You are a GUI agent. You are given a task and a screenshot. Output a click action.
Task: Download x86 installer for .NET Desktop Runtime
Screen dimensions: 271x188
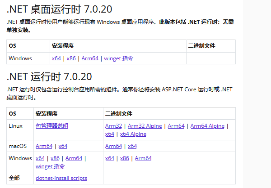[71, 58]
